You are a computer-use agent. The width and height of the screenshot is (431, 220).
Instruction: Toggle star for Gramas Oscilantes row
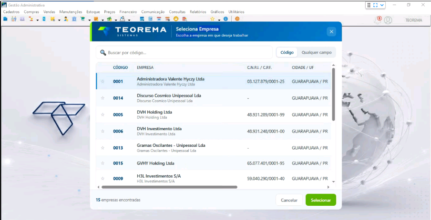click(x=103, y=148)
